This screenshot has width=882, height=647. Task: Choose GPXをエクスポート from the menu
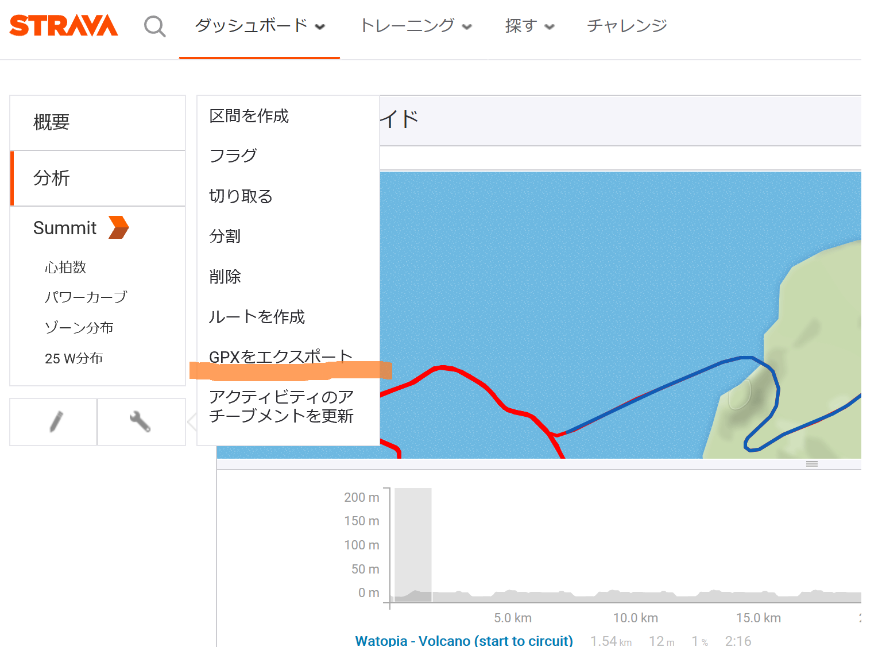tap(281, 357)
